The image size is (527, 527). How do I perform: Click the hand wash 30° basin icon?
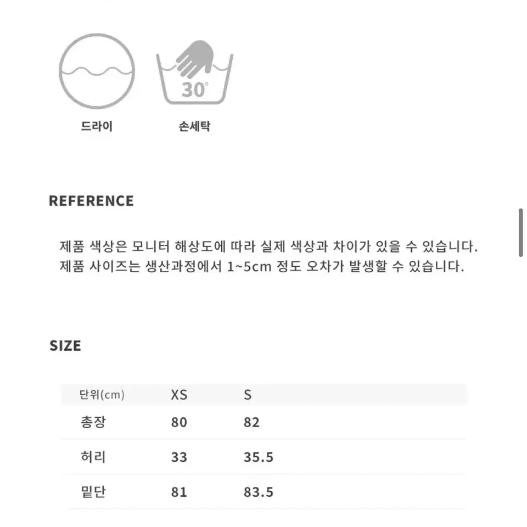tap(194, 72)
